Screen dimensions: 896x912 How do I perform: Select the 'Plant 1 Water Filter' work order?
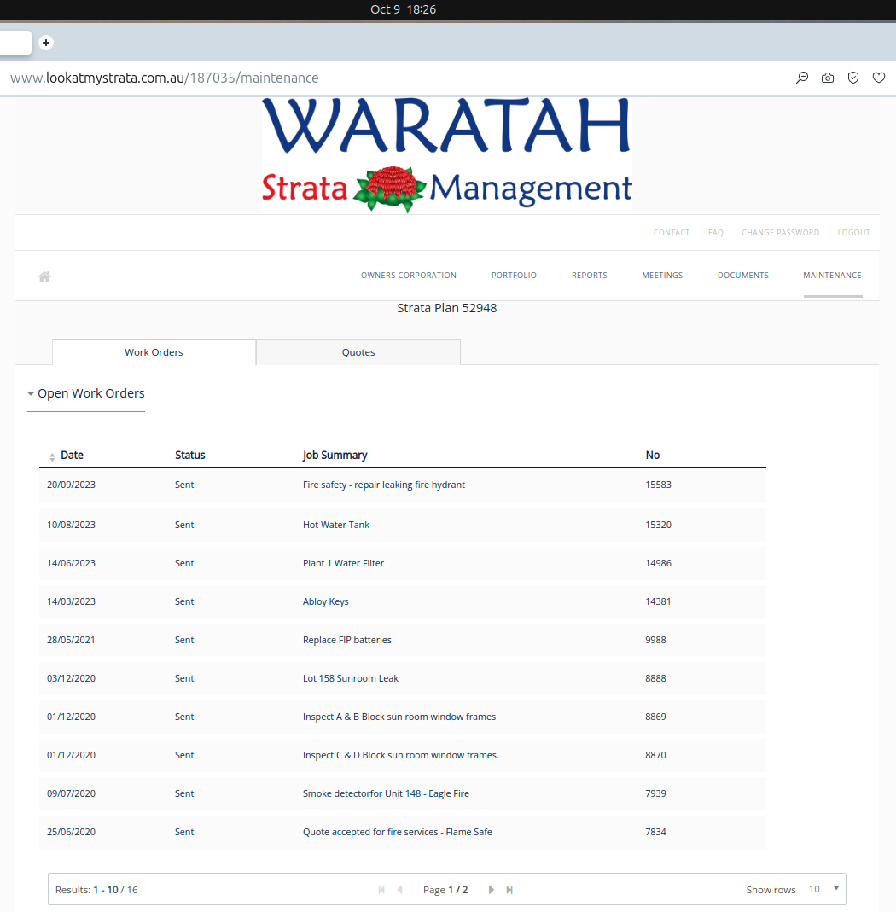click(x=403, y=563)
